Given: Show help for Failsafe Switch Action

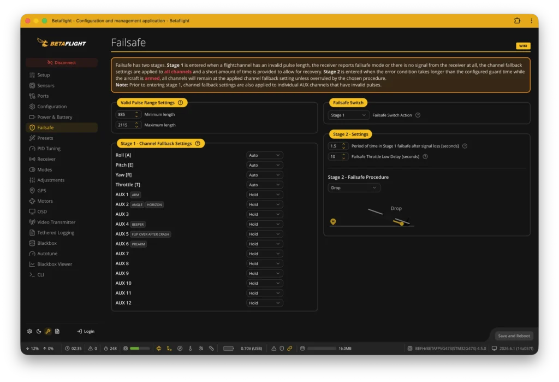Looking at the screenshot, I should coord(418,115).
